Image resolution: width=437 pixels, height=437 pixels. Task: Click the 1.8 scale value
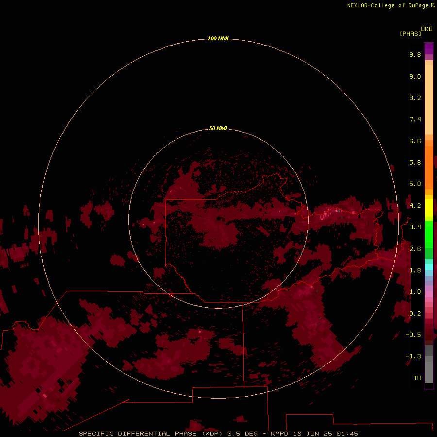pyautogui.click(x=415, y=270)
